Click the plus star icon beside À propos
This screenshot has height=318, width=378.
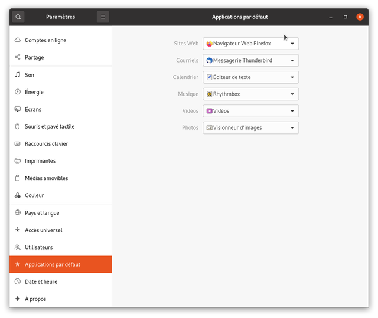pos(18,299)
